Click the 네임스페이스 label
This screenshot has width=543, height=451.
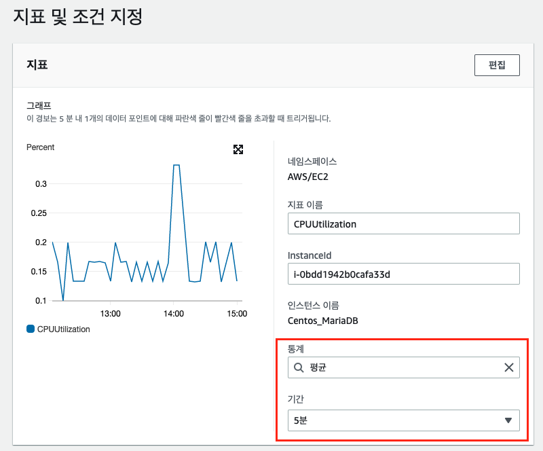[x=312, y=161]
